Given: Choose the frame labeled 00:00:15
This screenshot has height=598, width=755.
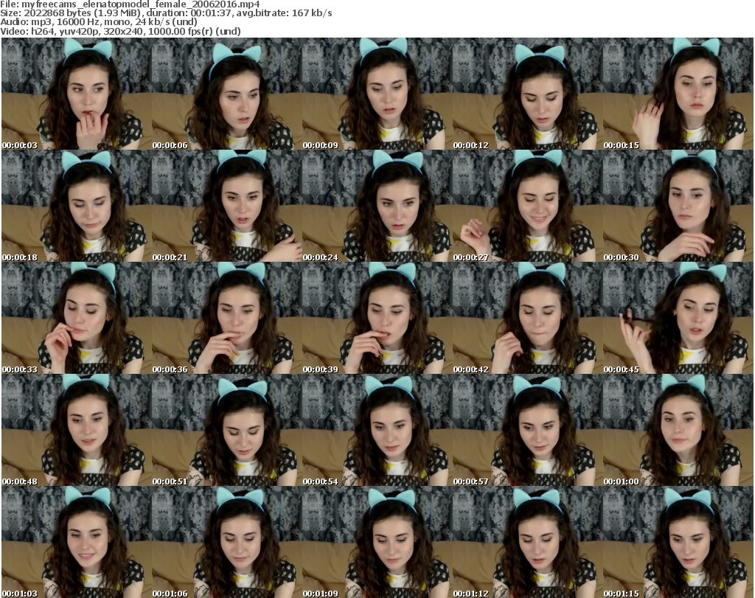Looking at the screenshot, I should (x=678, y=94).
